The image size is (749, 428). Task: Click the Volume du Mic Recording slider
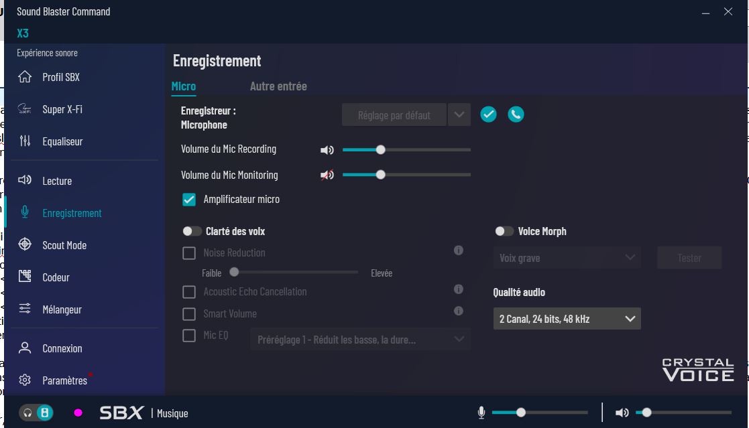tap(406, 150)
